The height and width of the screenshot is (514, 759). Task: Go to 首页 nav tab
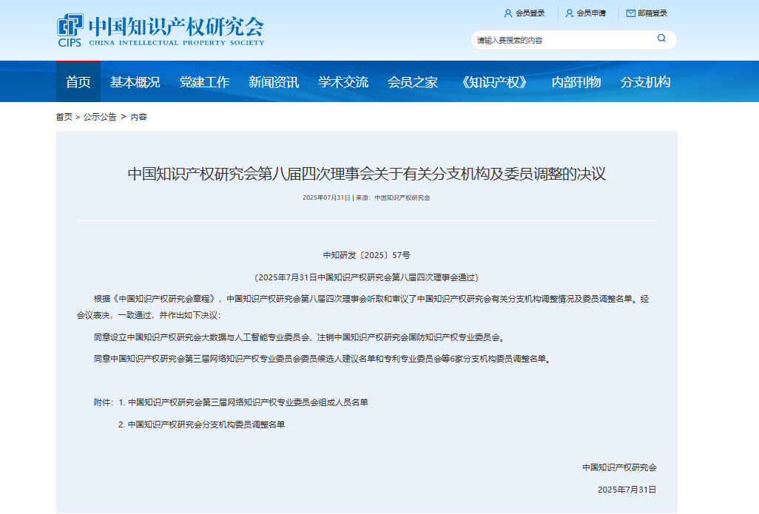[x=78, y=82]
